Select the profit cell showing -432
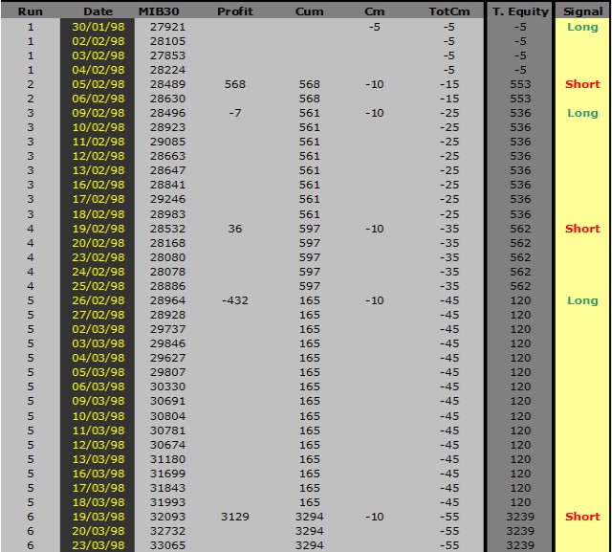 pos(235,300)
